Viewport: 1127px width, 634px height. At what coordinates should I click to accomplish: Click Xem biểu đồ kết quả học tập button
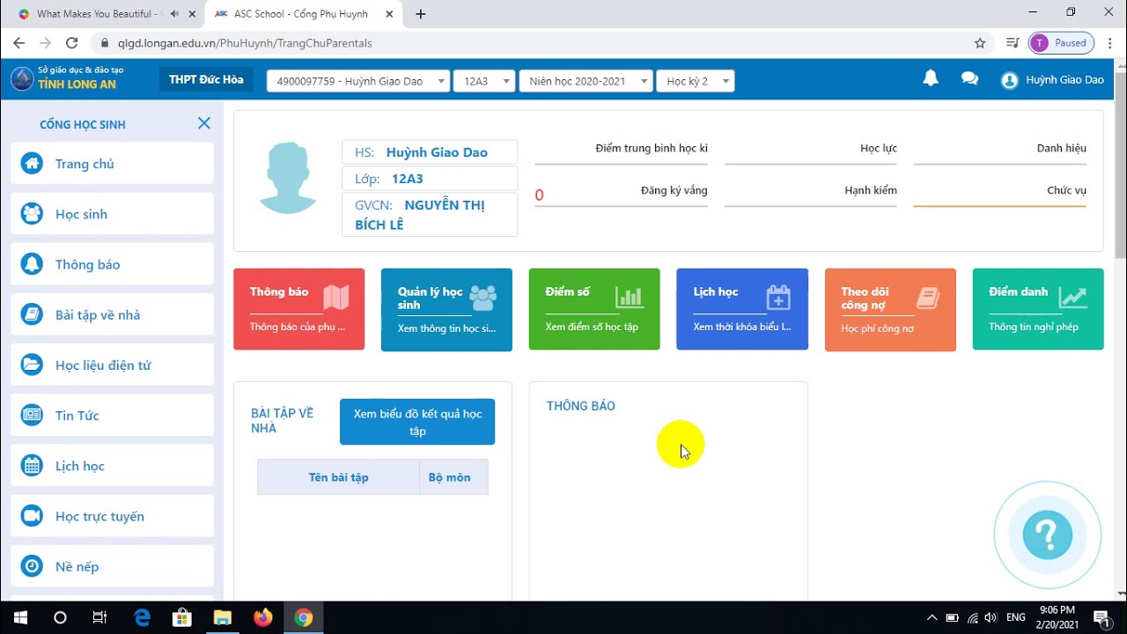(417, 422)
